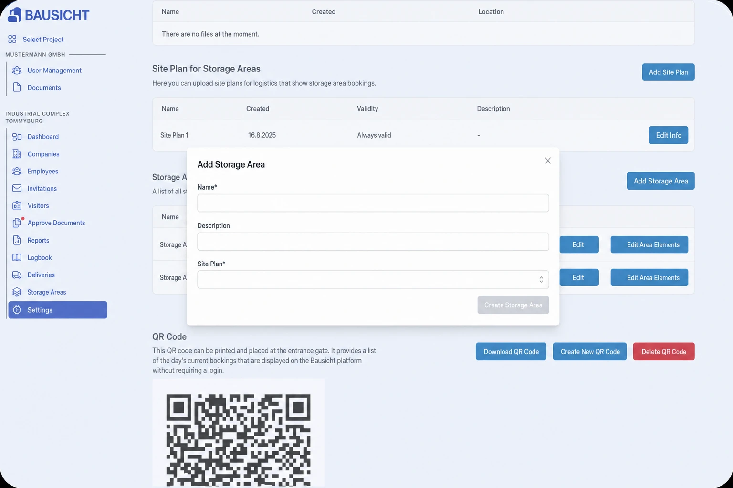Click the User Management people icon

coord(17,70)
